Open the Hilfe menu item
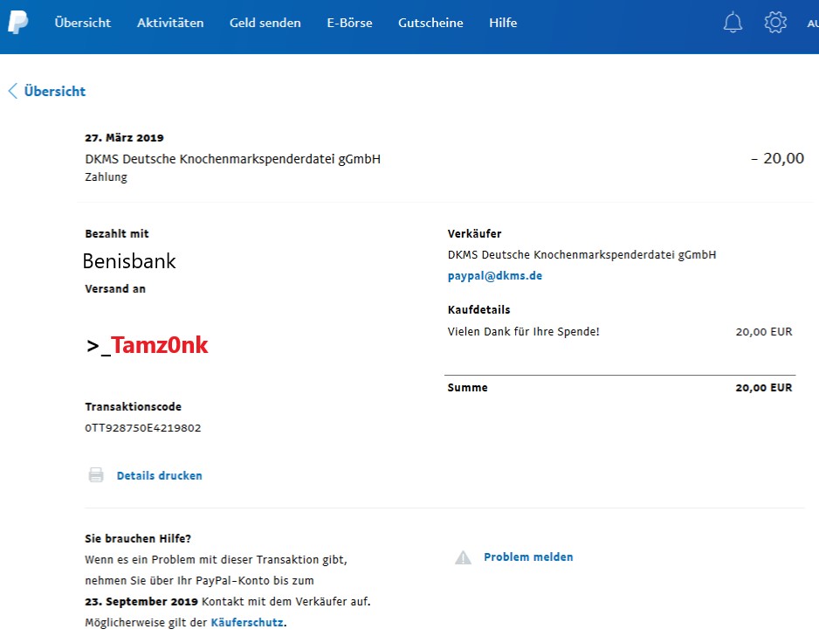 503,23
